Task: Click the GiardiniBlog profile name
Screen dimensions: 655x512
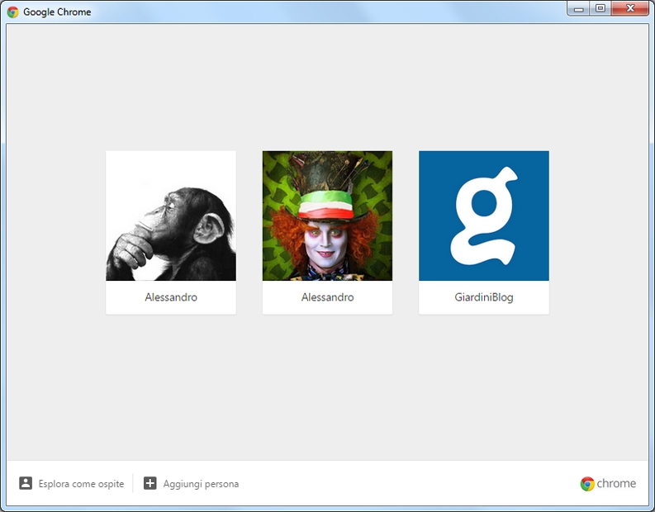Action: pyautogui.click(x=484, y=297)
